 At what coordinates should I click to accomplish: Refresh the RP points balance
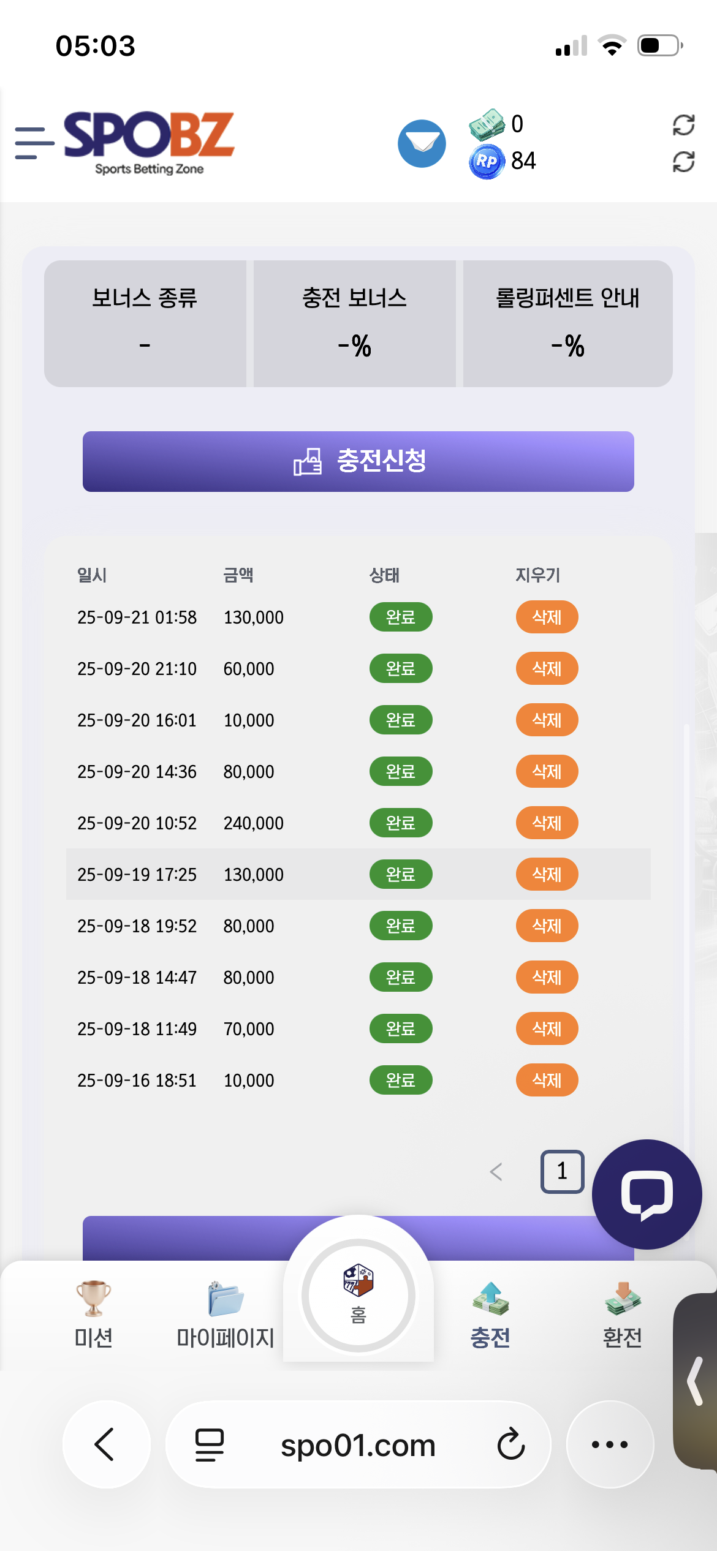683,162
